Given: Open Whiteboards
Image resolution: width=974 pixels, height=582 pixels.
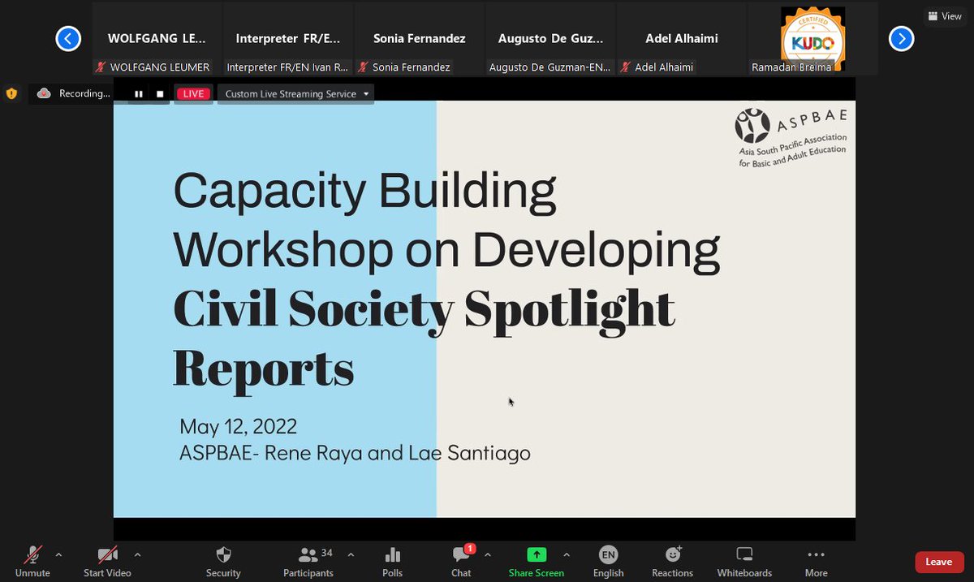Looking at the screenshot, I should click(x=744, y=561).
